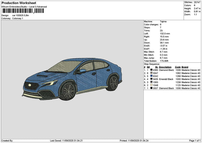Click the dark gray swatch with 1063 stitches
Screen dimensions: 202x143
coord(151,82)
